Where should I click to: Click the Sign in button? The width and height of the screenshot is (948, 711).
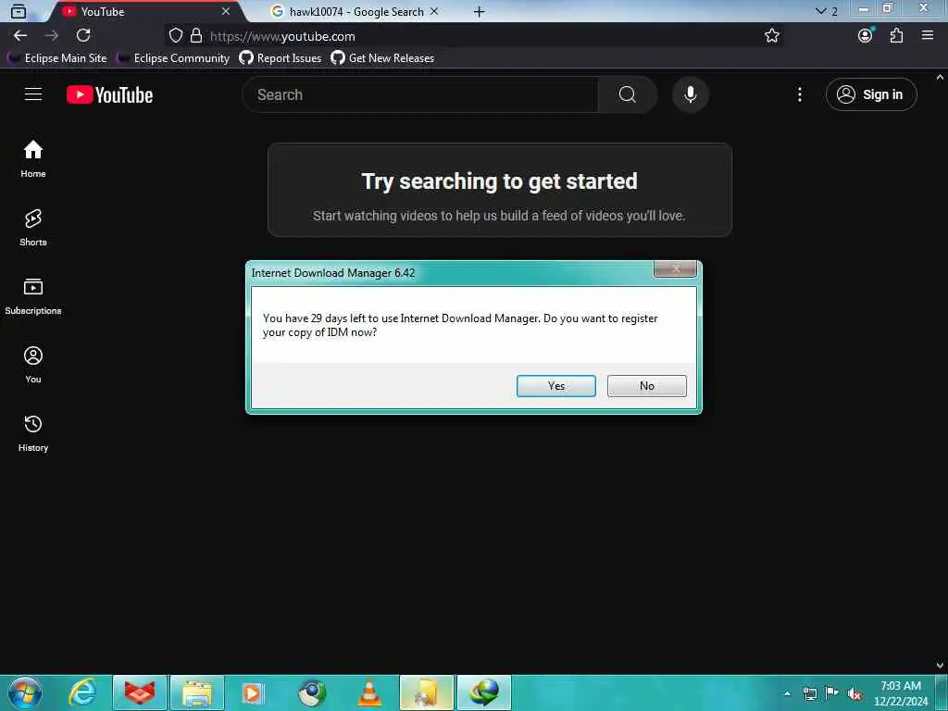pos(870,95)
